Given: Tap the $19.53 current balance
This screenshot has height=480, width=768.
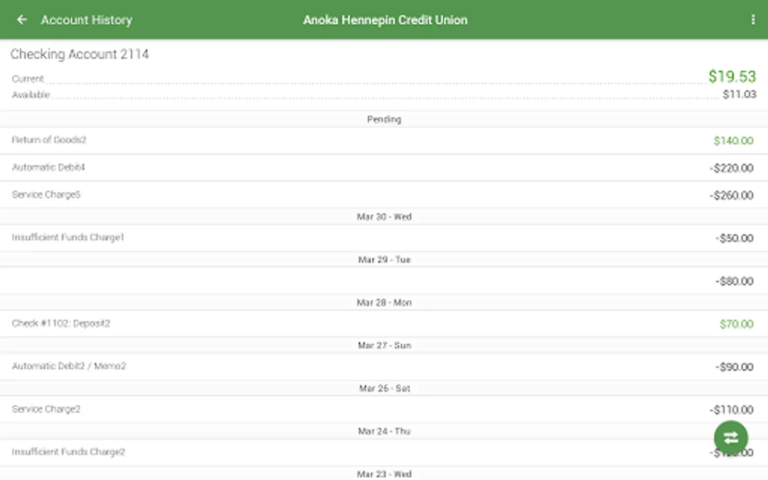Looking at the screenshot, I should point(732,76).
